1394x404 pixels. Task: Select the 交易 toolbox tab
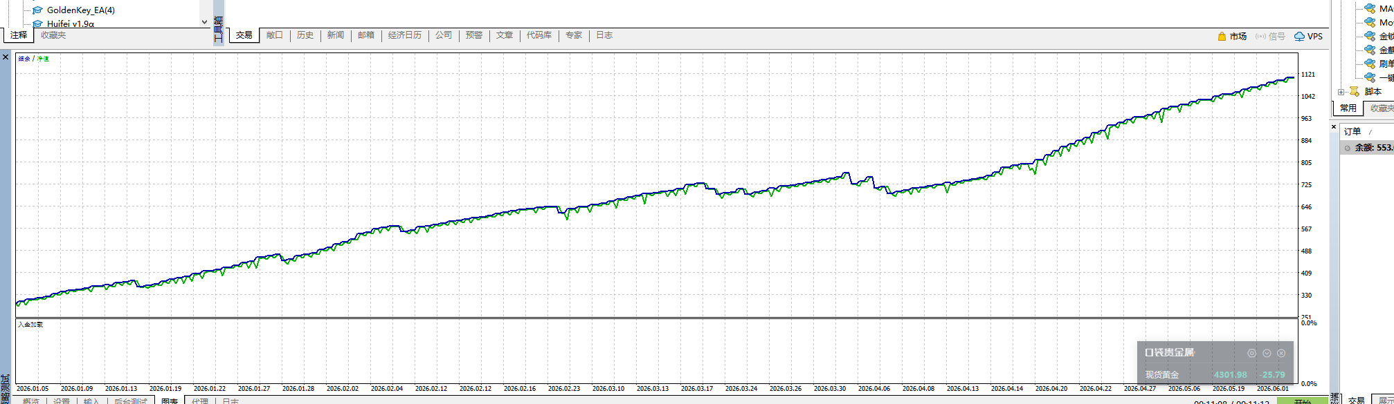pyautogui.click(x=244, y=35)
